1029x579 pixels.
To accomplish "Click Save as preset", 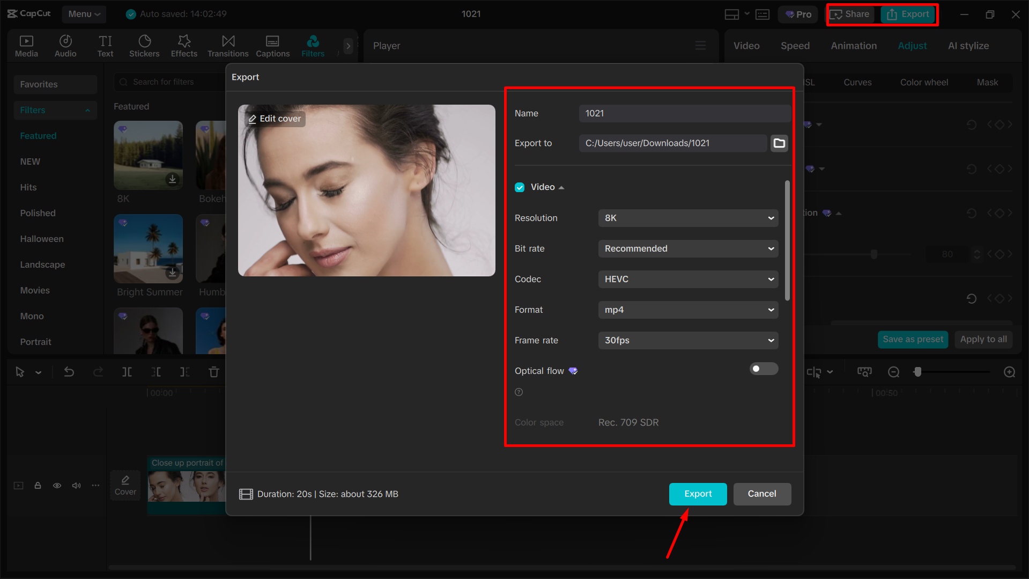I will point(913,339).
